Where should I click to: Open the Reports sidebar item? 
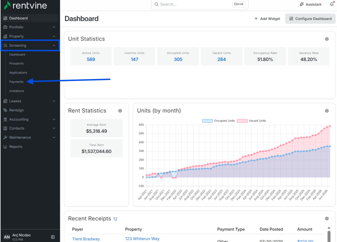pyautogui.click(x=16, y=146)
